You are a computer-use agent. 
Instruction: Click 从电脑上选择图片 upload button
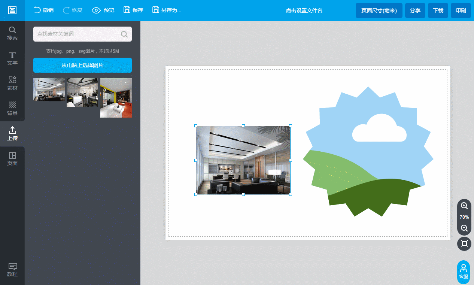click(x=82, y=65)
